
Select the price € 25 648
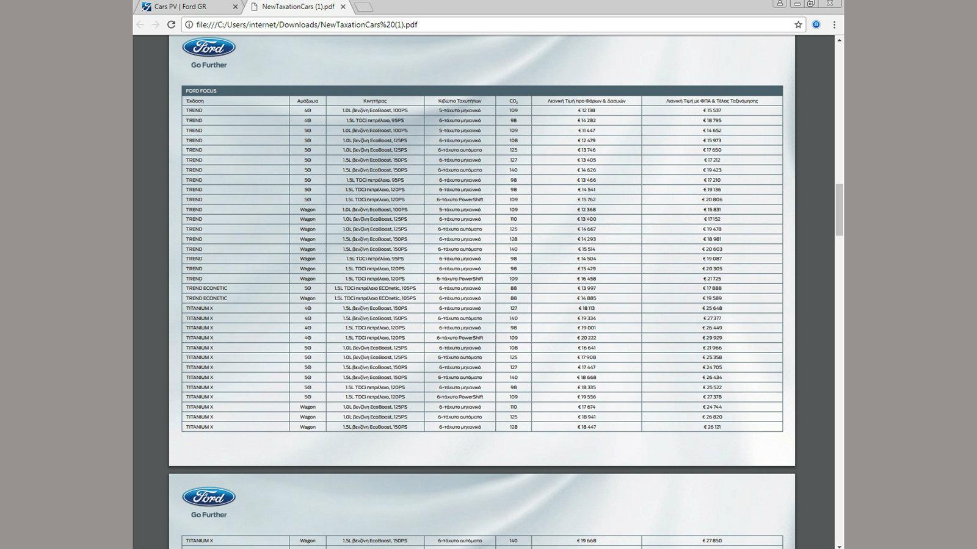click(712, 308)
